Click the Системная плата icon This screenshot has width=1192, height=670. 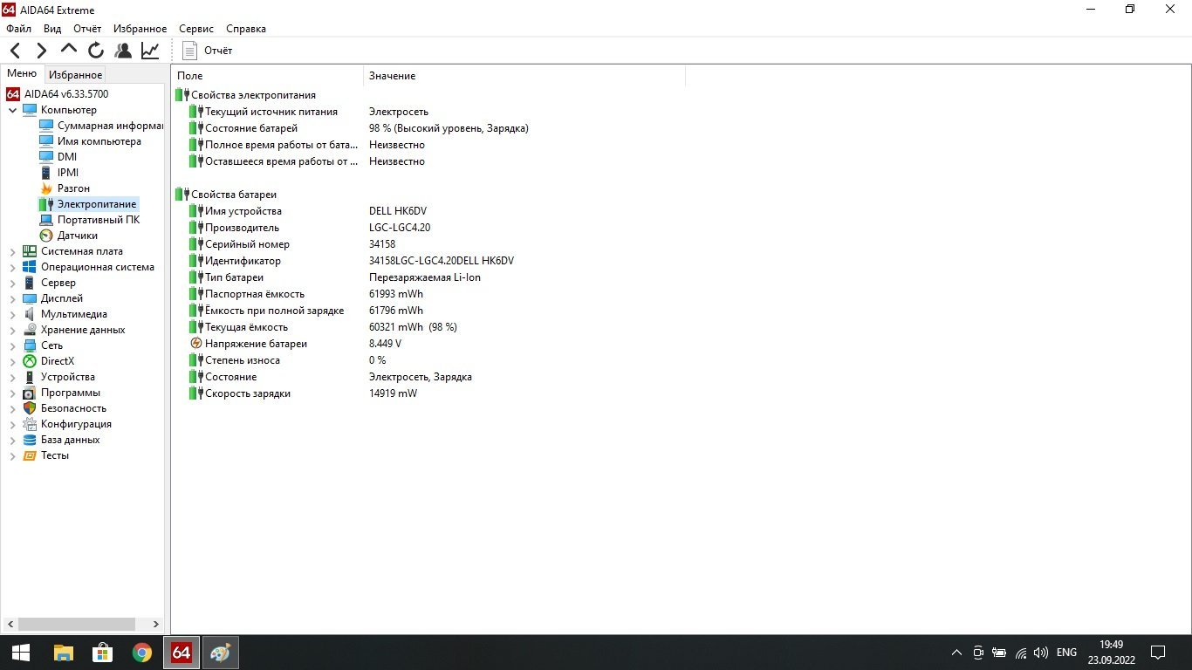[30, 251]
